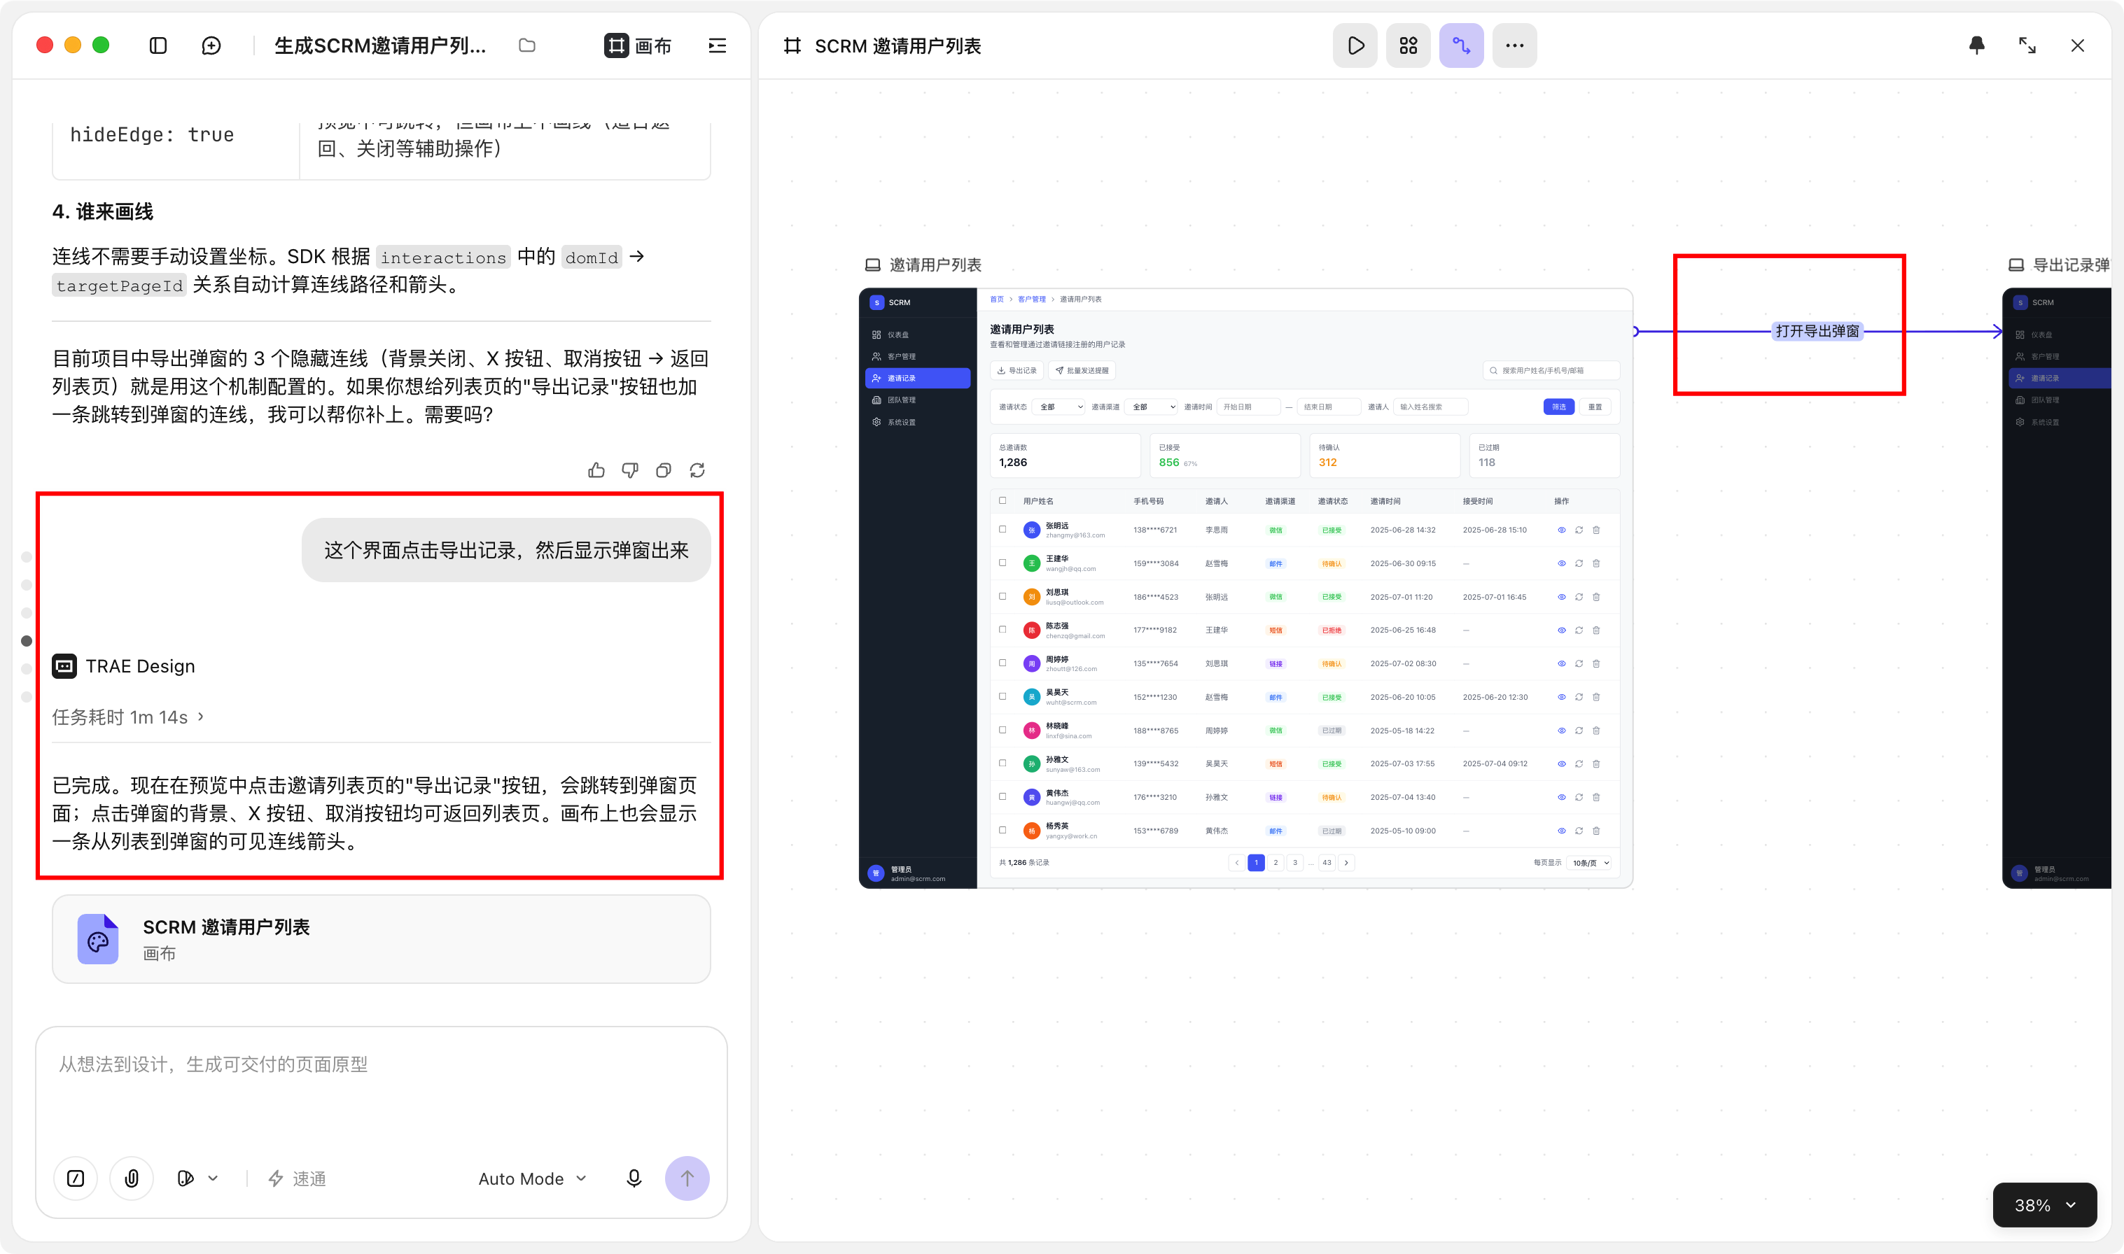
Task: Switch to the 画布 canvas tab
Action: coord(639,45)
